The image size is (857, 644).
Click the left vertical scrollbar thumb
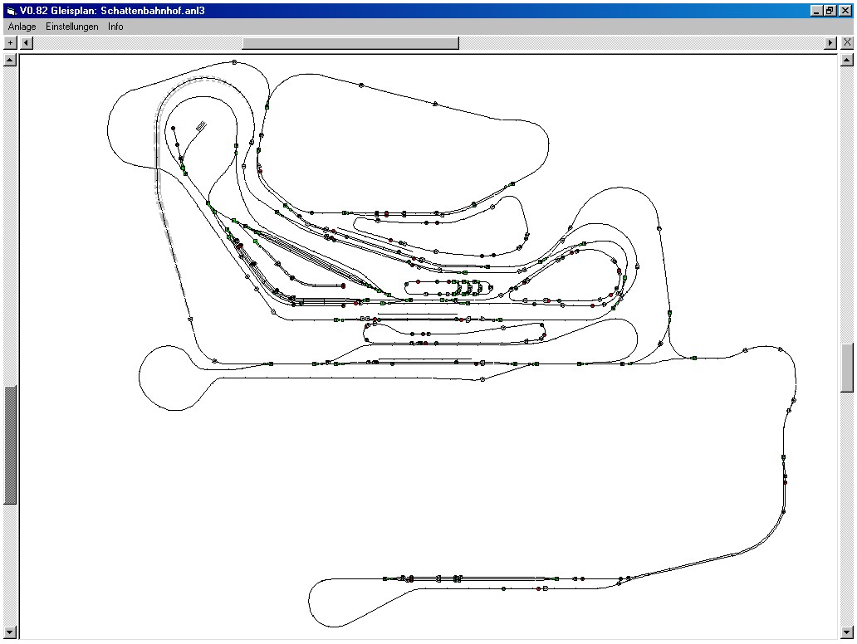(11, 445)
